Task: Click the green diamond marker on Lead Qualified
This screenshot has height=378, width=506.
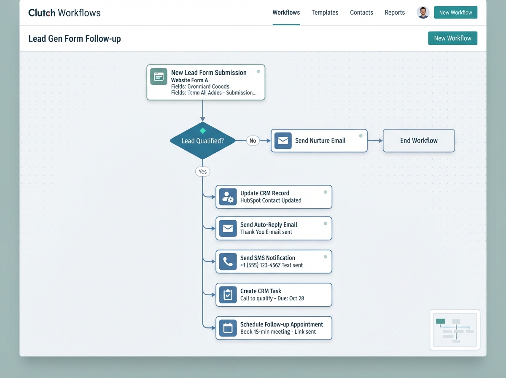Action: coord(202,130)
